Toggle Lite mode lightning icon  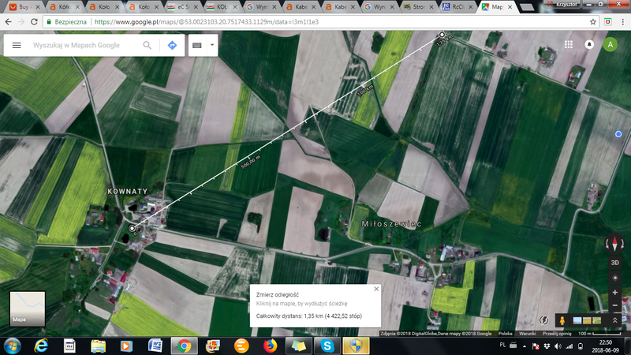pos(543,320)
